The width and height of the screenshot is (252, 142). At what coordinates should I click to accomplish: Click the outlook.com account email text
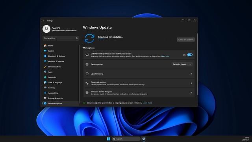tap(64, 30)
